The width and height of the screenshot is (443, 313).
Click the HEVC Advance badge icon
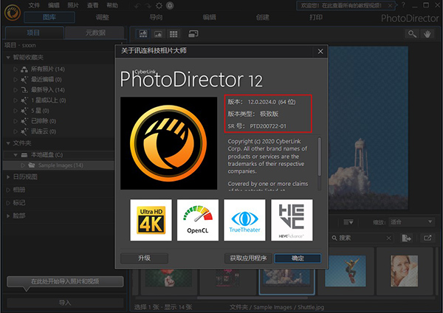292,220
